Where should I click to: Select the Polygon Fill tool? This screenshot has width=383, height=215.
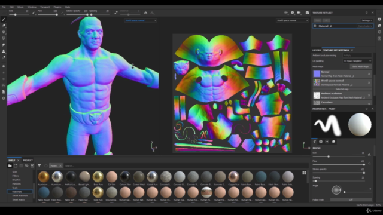[4, 38]
